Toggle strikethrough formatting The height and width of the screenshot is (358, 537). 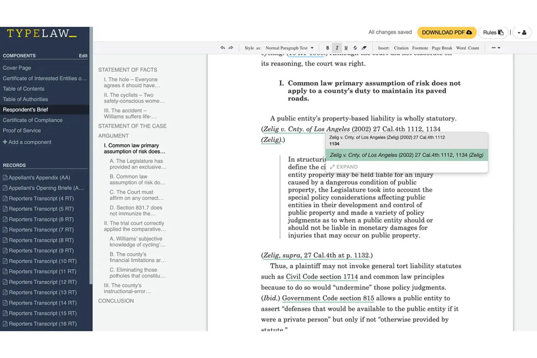pos(355,48)
